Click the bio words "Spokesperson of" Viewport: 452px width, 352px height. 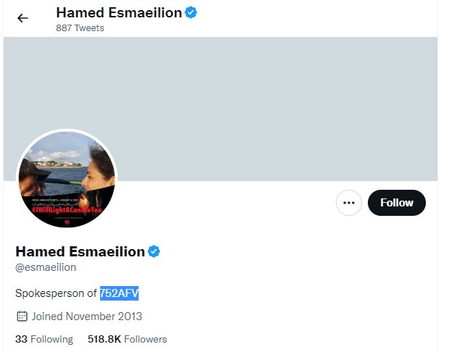[56, 293]
